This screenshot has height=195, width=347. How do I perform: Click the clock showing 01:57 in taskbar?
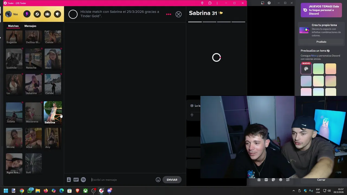(x=338, y=191)
